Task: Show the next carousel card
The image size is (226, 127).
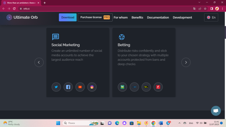Action: point(186,62)
